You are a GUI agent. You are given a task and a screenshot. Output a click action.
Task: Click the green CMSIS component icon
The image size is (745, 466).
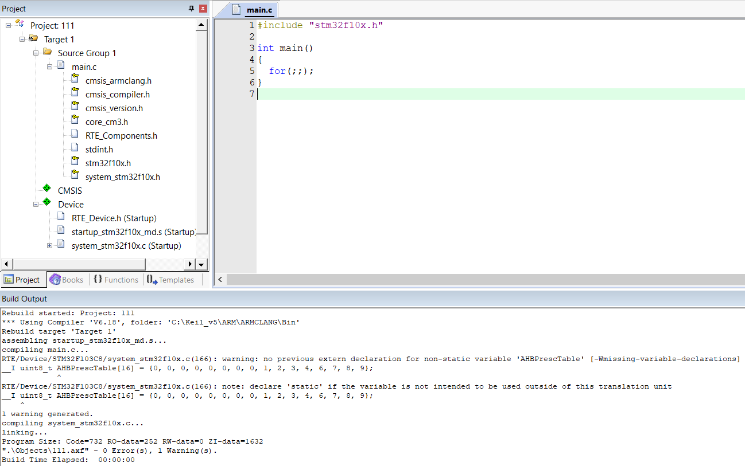point(47,190)
